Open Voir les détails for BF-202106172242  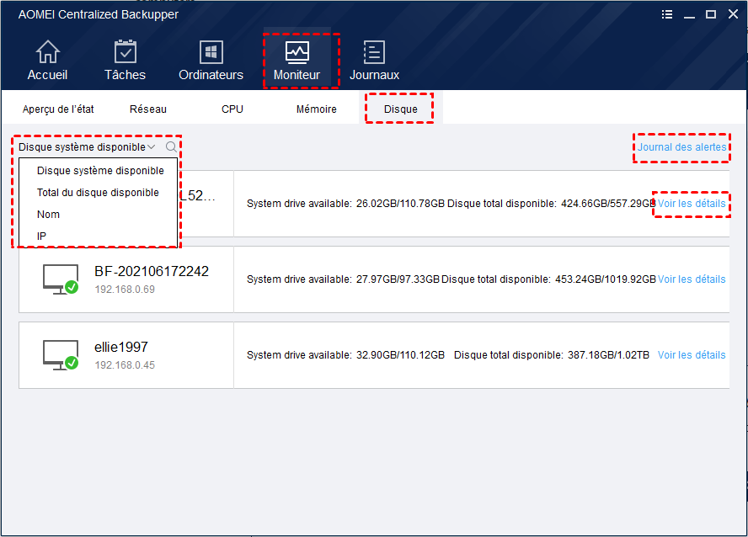point(692,279)
